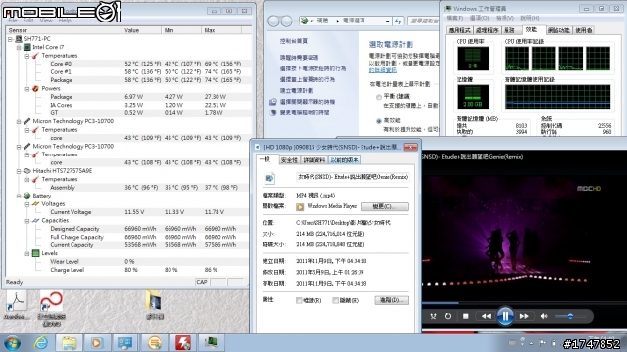The image size is (627, 352).
Task: Switch to Processes (處理程序) tab in Task Manager
Action: pyautogui.click(x=487, y=30)
